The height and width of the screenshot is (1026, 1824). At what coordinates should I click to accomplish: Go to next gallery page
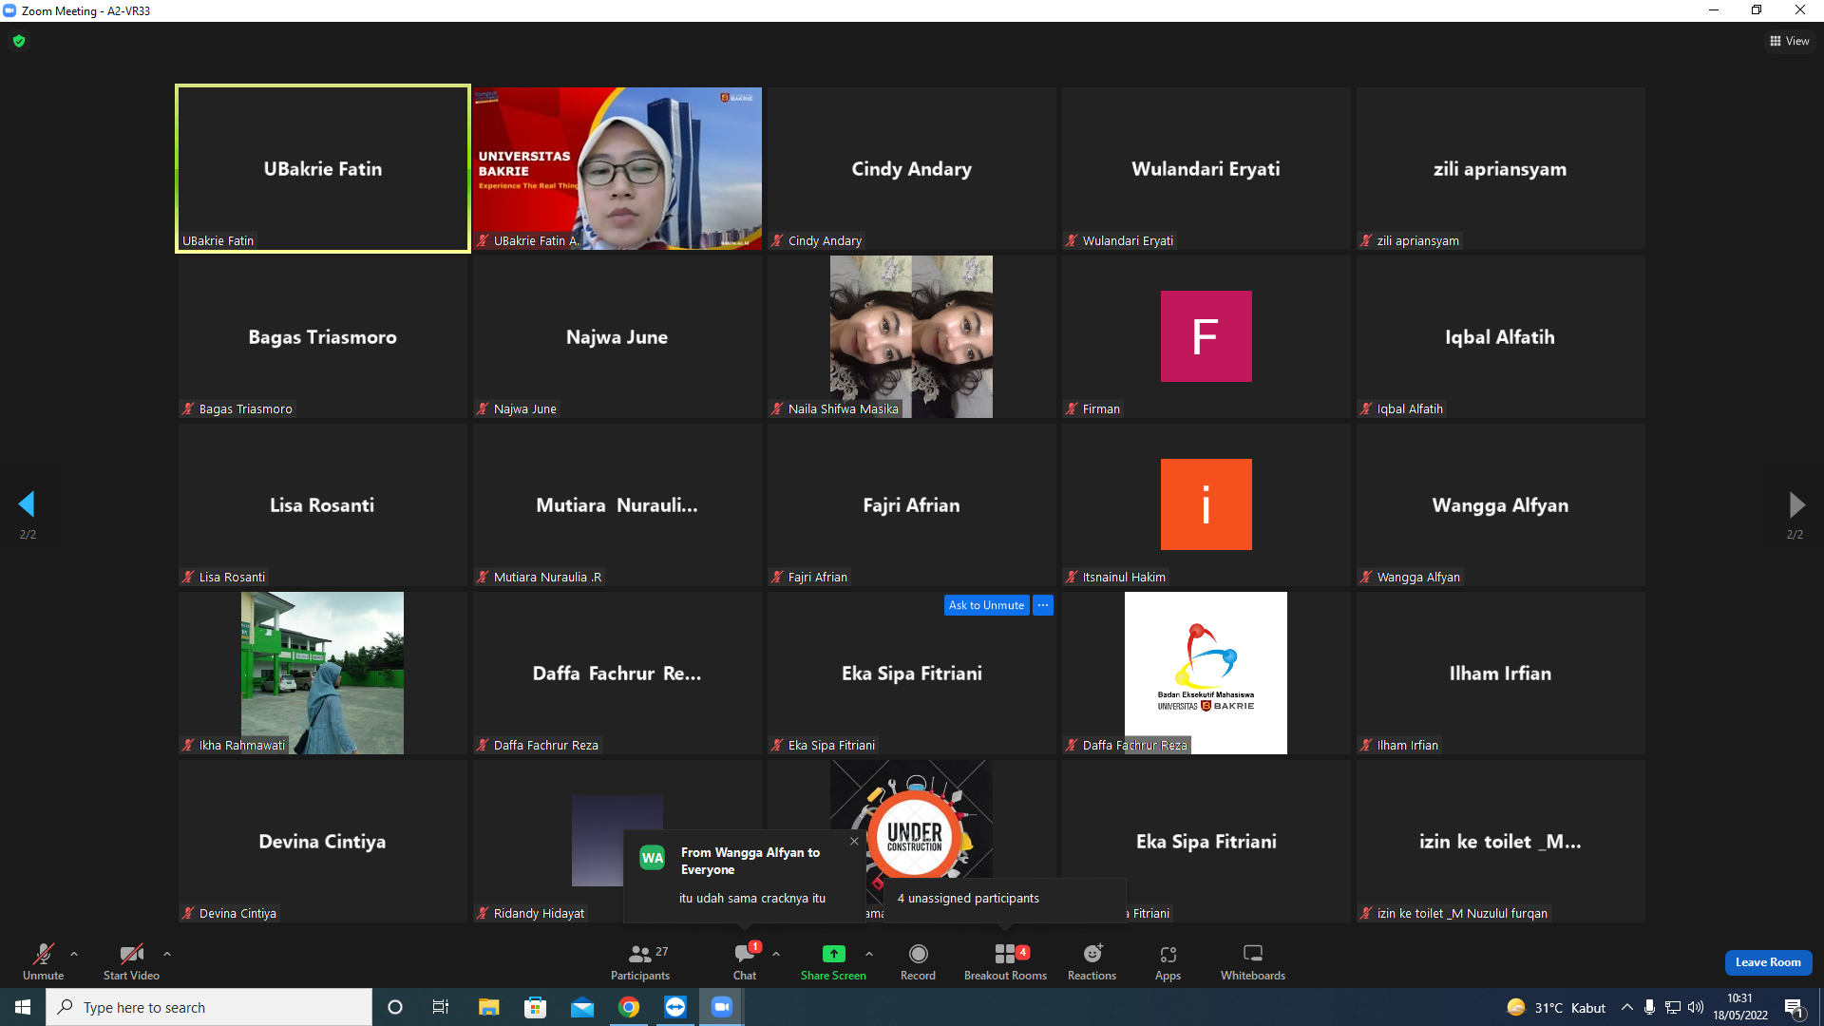[1795, 503]
